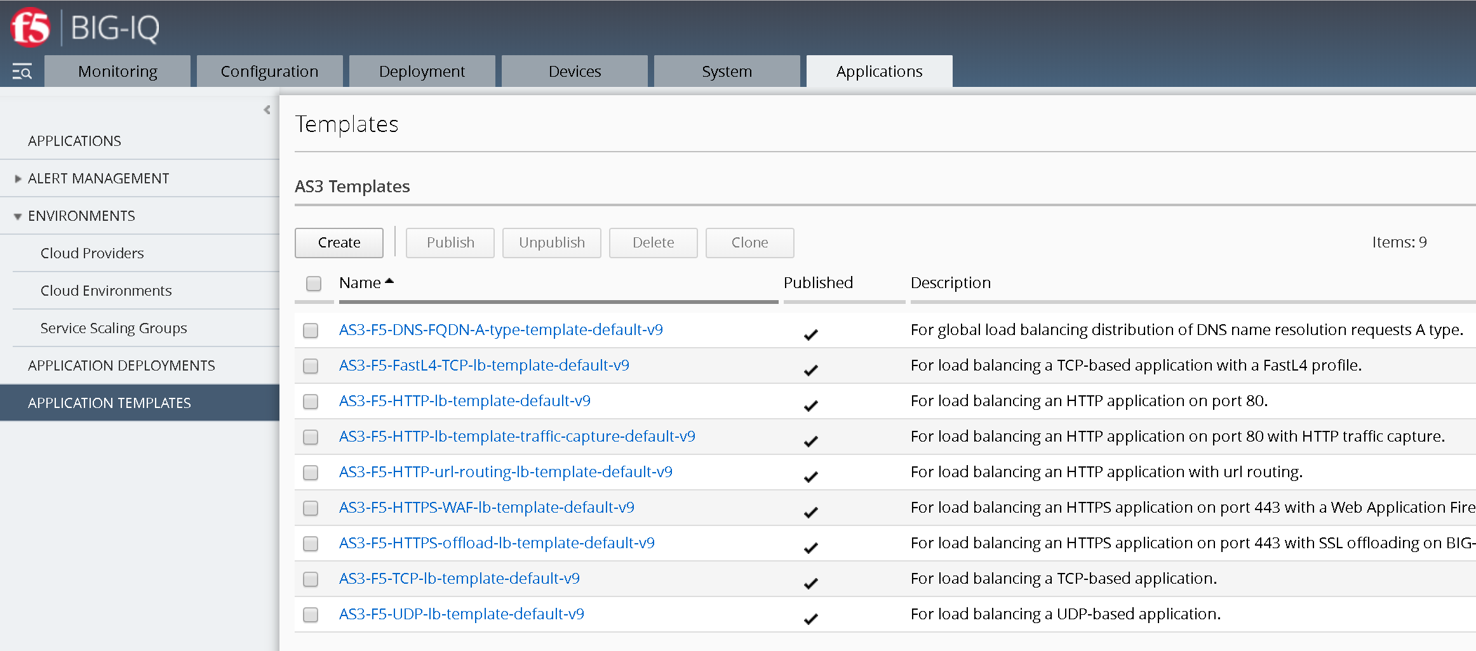Click the Unpublish button
Viewport: 1476px width, 651px height.
[552, 242]
